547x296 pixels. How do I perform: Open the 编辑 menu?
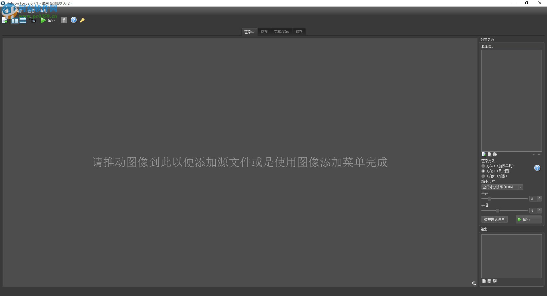pos(19,11)
